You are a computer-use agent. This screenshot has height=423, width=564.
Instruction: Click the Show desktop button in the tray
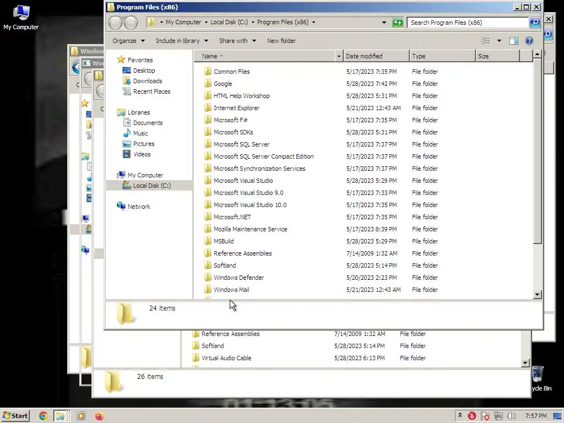pos(558,416)
